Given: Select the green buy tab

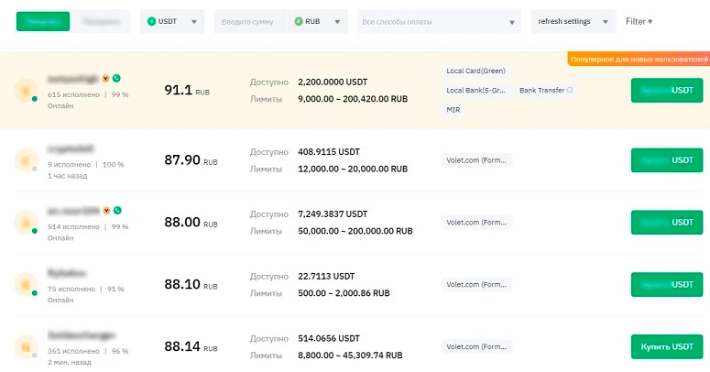Looking at the screenshot, I should 42,21.
